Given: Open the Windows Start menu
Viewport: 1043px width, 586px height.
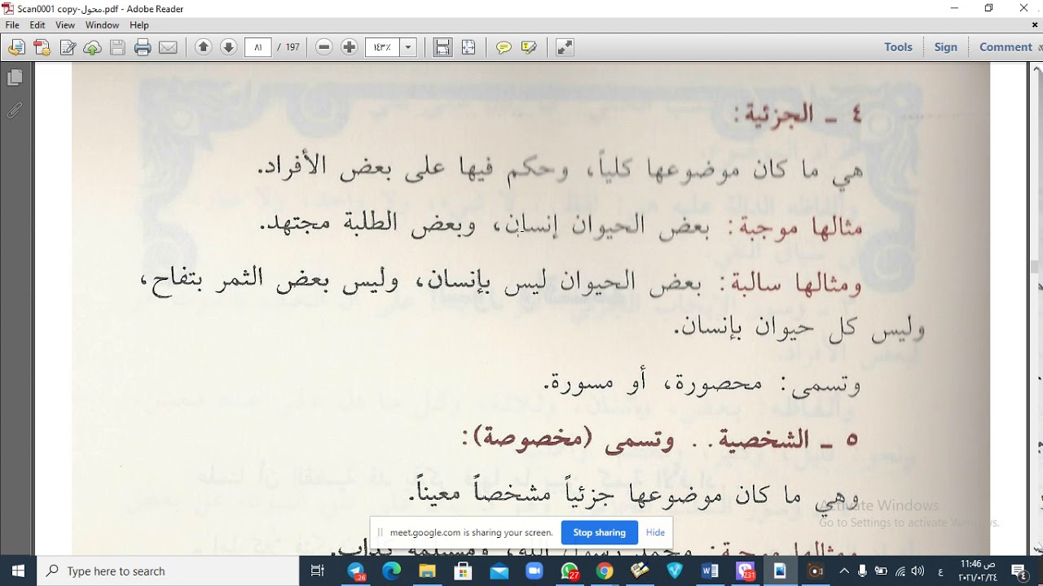Looking at the screenshot, I should coord(18,571).
